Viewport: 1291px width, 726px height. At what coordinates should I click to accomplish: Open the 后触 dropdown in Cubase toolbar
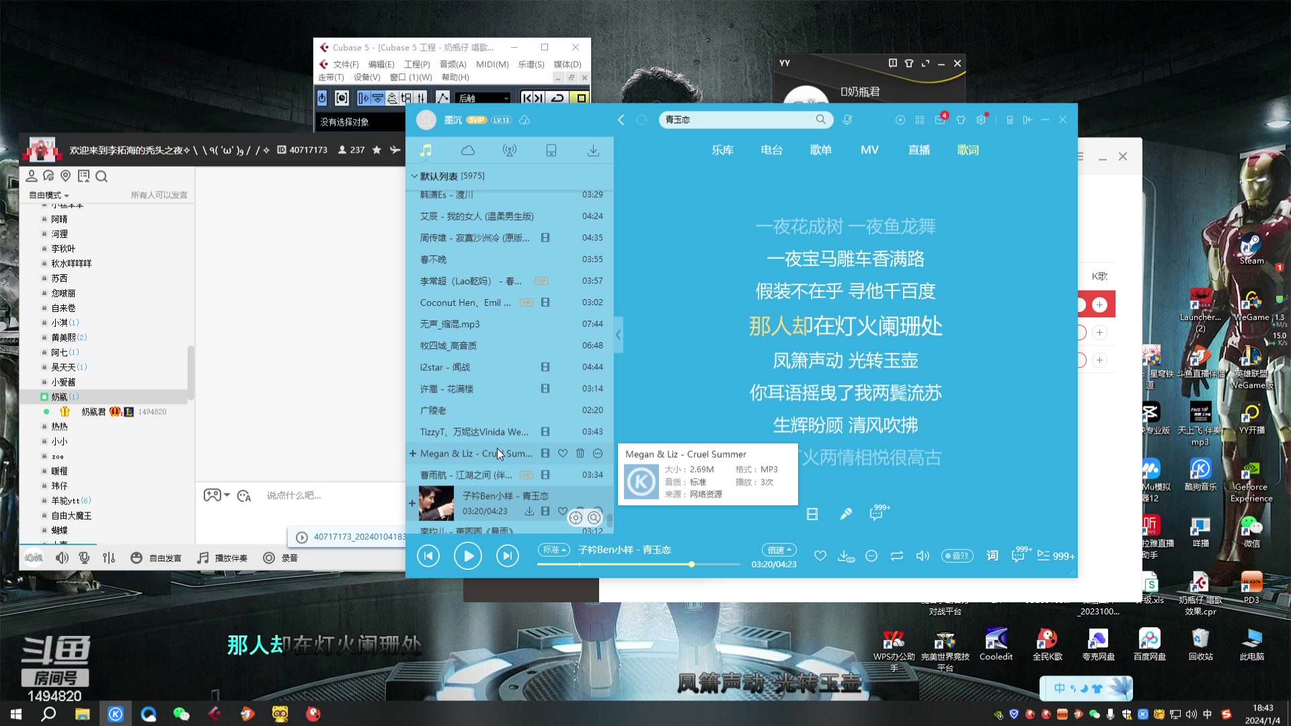[x=483, y=98]
